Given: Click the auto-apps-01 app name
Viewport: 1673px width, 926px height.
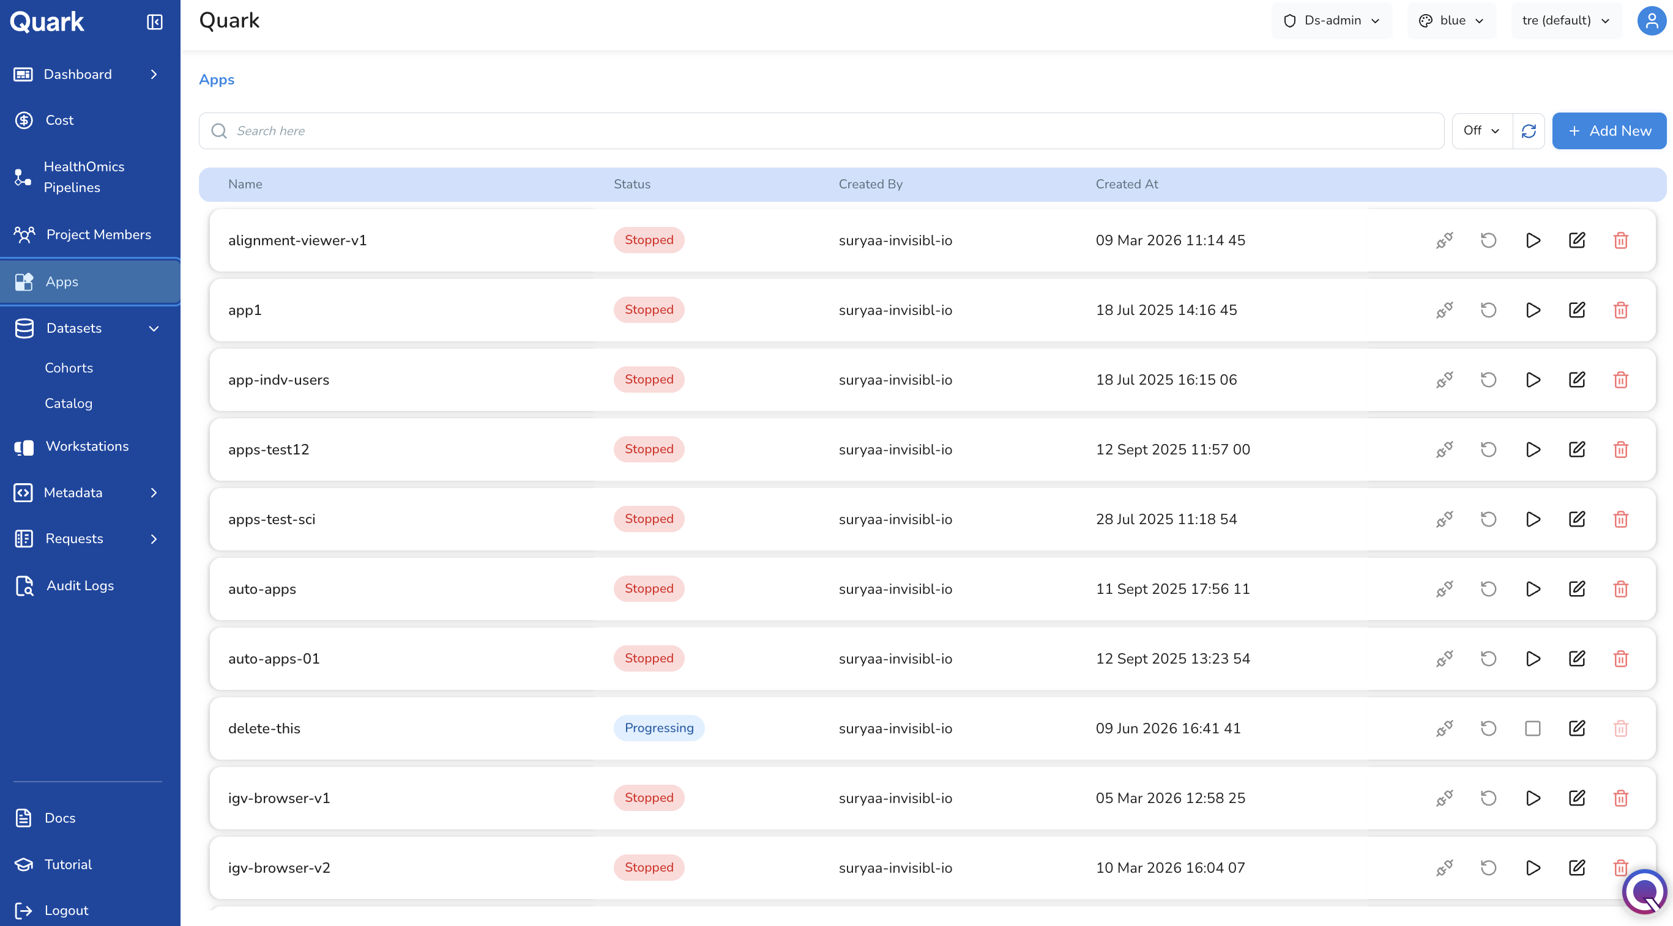Looking at the screenshot, I should pyautogui.click(x=274, y=659).
